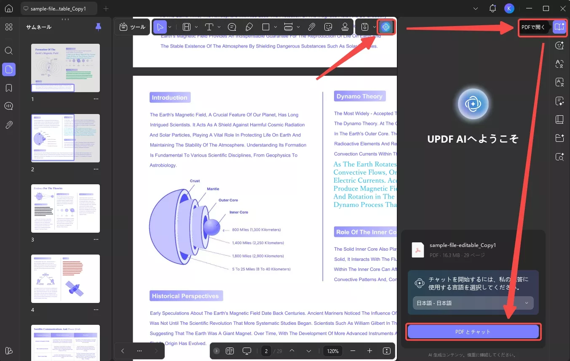This screenshot has width=570, height=361.
Task: Open notifications bell icon
Action: click(x=492, y=8)
